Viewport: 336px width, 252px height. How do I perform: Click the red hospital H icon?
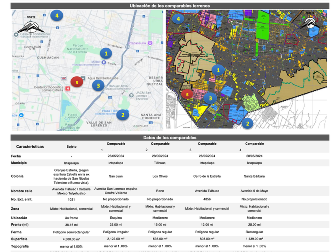pos(68,89)
